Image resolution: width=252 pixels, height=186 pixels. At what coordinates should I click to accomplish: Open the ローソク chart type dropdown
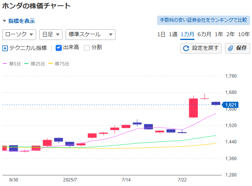coord(19,35)
